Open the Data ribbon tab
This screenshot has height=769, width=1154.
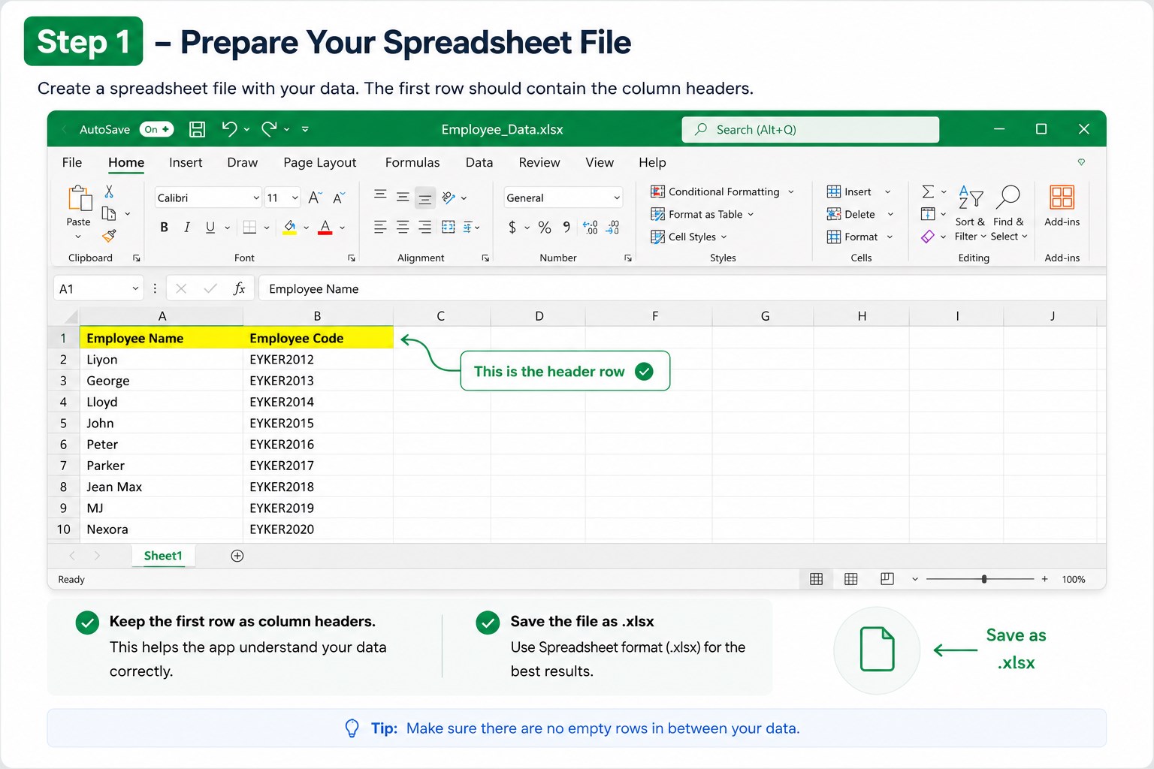(x=479, y=162)
